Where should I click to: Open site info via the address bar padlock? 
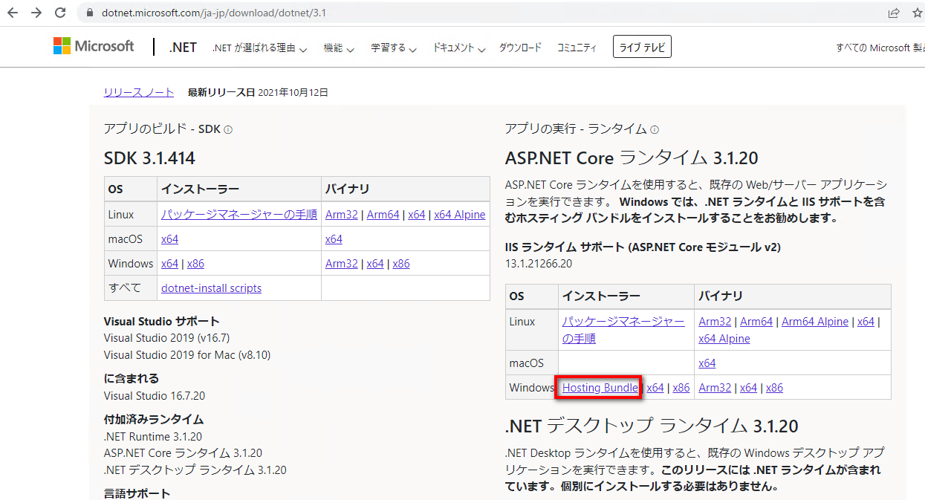coord(89,13)
